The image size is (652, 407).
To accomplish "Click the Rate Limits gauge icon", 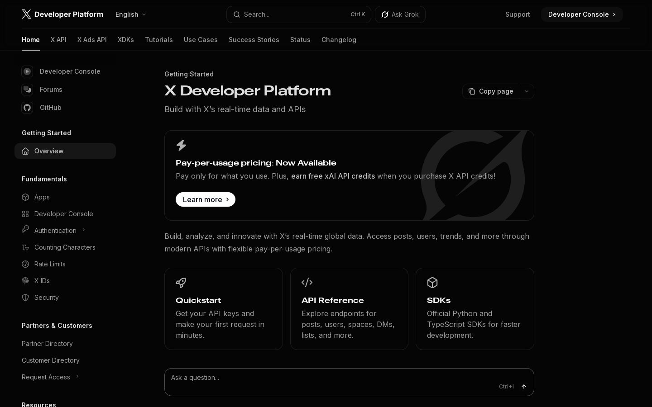I will click(25, 264).
